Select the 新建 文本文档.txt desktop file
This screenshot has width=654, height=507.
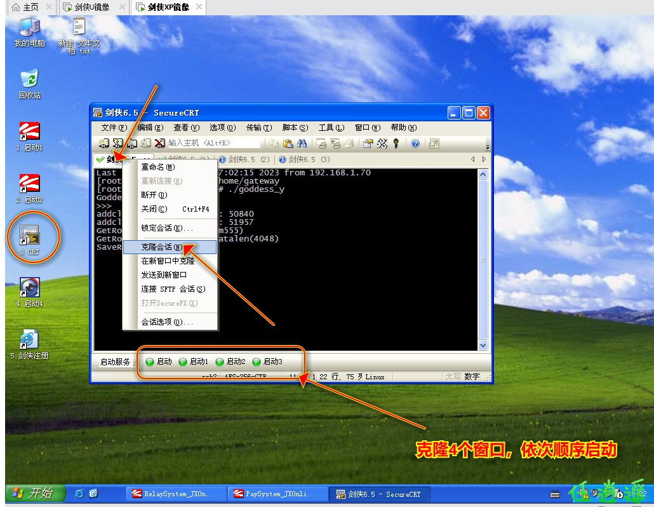(x=79, y=36)
